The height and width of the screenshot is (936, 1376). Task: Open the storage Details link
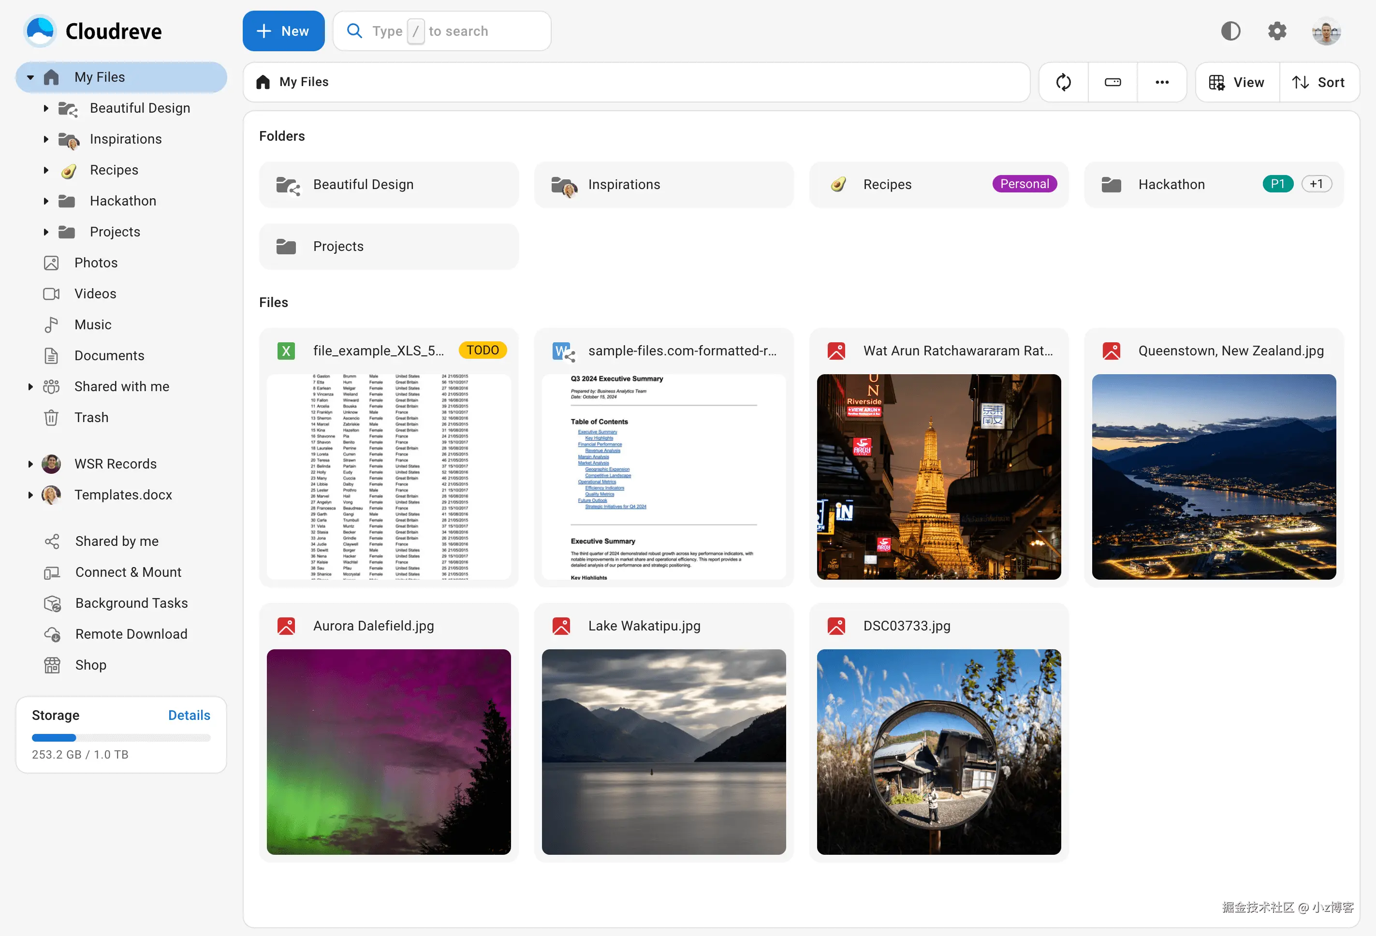point(189,715)
